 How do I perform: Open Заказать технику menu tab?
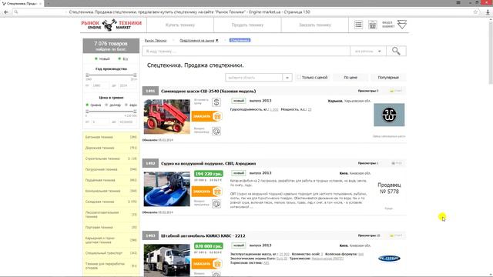coord(315,25)
